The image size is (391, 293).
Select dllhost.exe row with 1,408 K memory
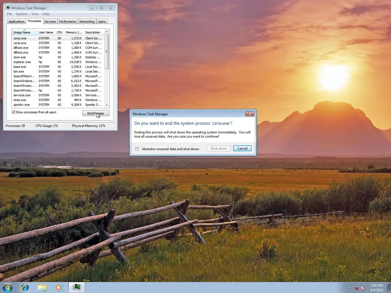pos(58,52)
